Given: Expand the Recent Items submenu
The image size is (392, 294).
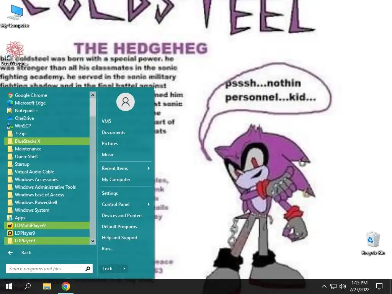Looking at the screenshot, I should click(126, 168).
